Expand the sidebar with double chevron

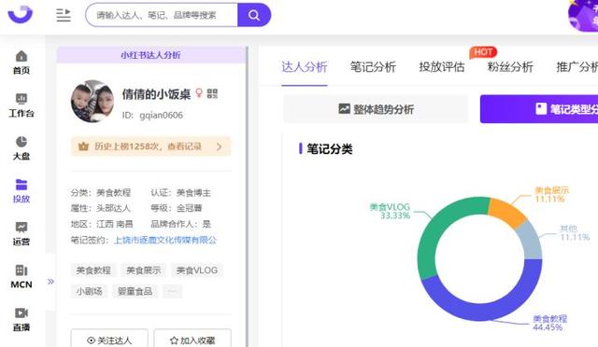[50, 282]
